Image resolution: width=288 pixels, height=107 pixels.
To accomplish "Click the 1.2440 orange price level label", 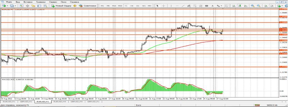I will click(283, 40).
